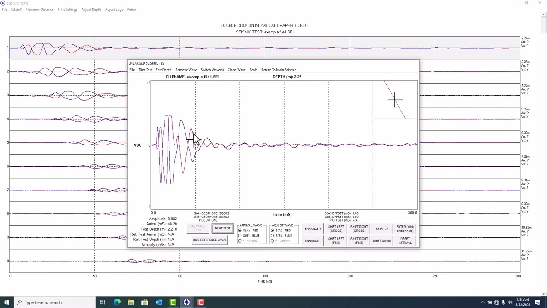Open Adjust Logo menu
Screen dimensions: 547x308
[x=114, y=9]
